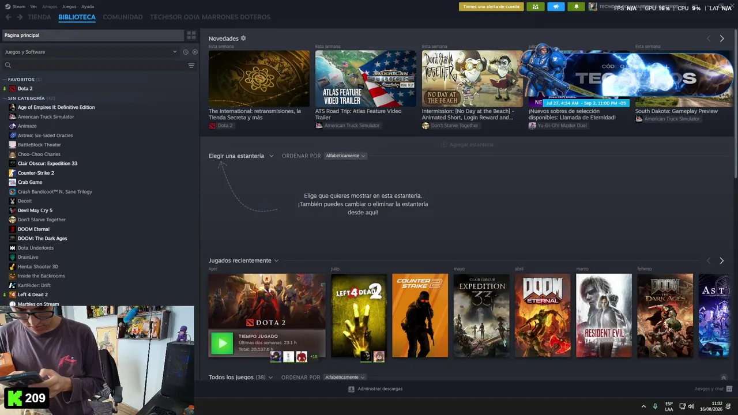Click the taskbar microphone icon

(x=655, y=406)
